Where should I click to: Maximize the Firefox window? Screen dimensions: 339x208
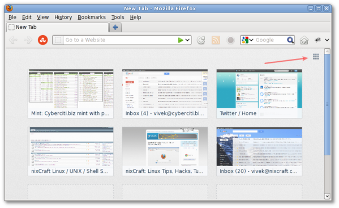tap(319, 9)
